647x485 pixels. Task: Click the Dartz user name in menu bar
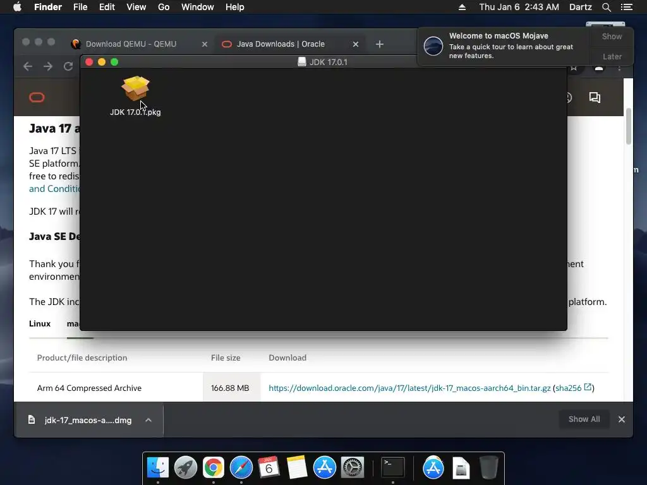(580, 7)
